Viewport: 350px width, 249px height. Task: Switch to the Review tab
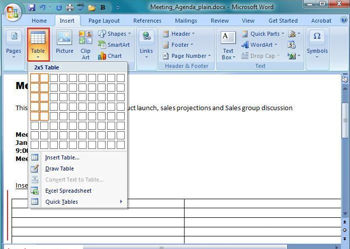[x=220, y=21]
